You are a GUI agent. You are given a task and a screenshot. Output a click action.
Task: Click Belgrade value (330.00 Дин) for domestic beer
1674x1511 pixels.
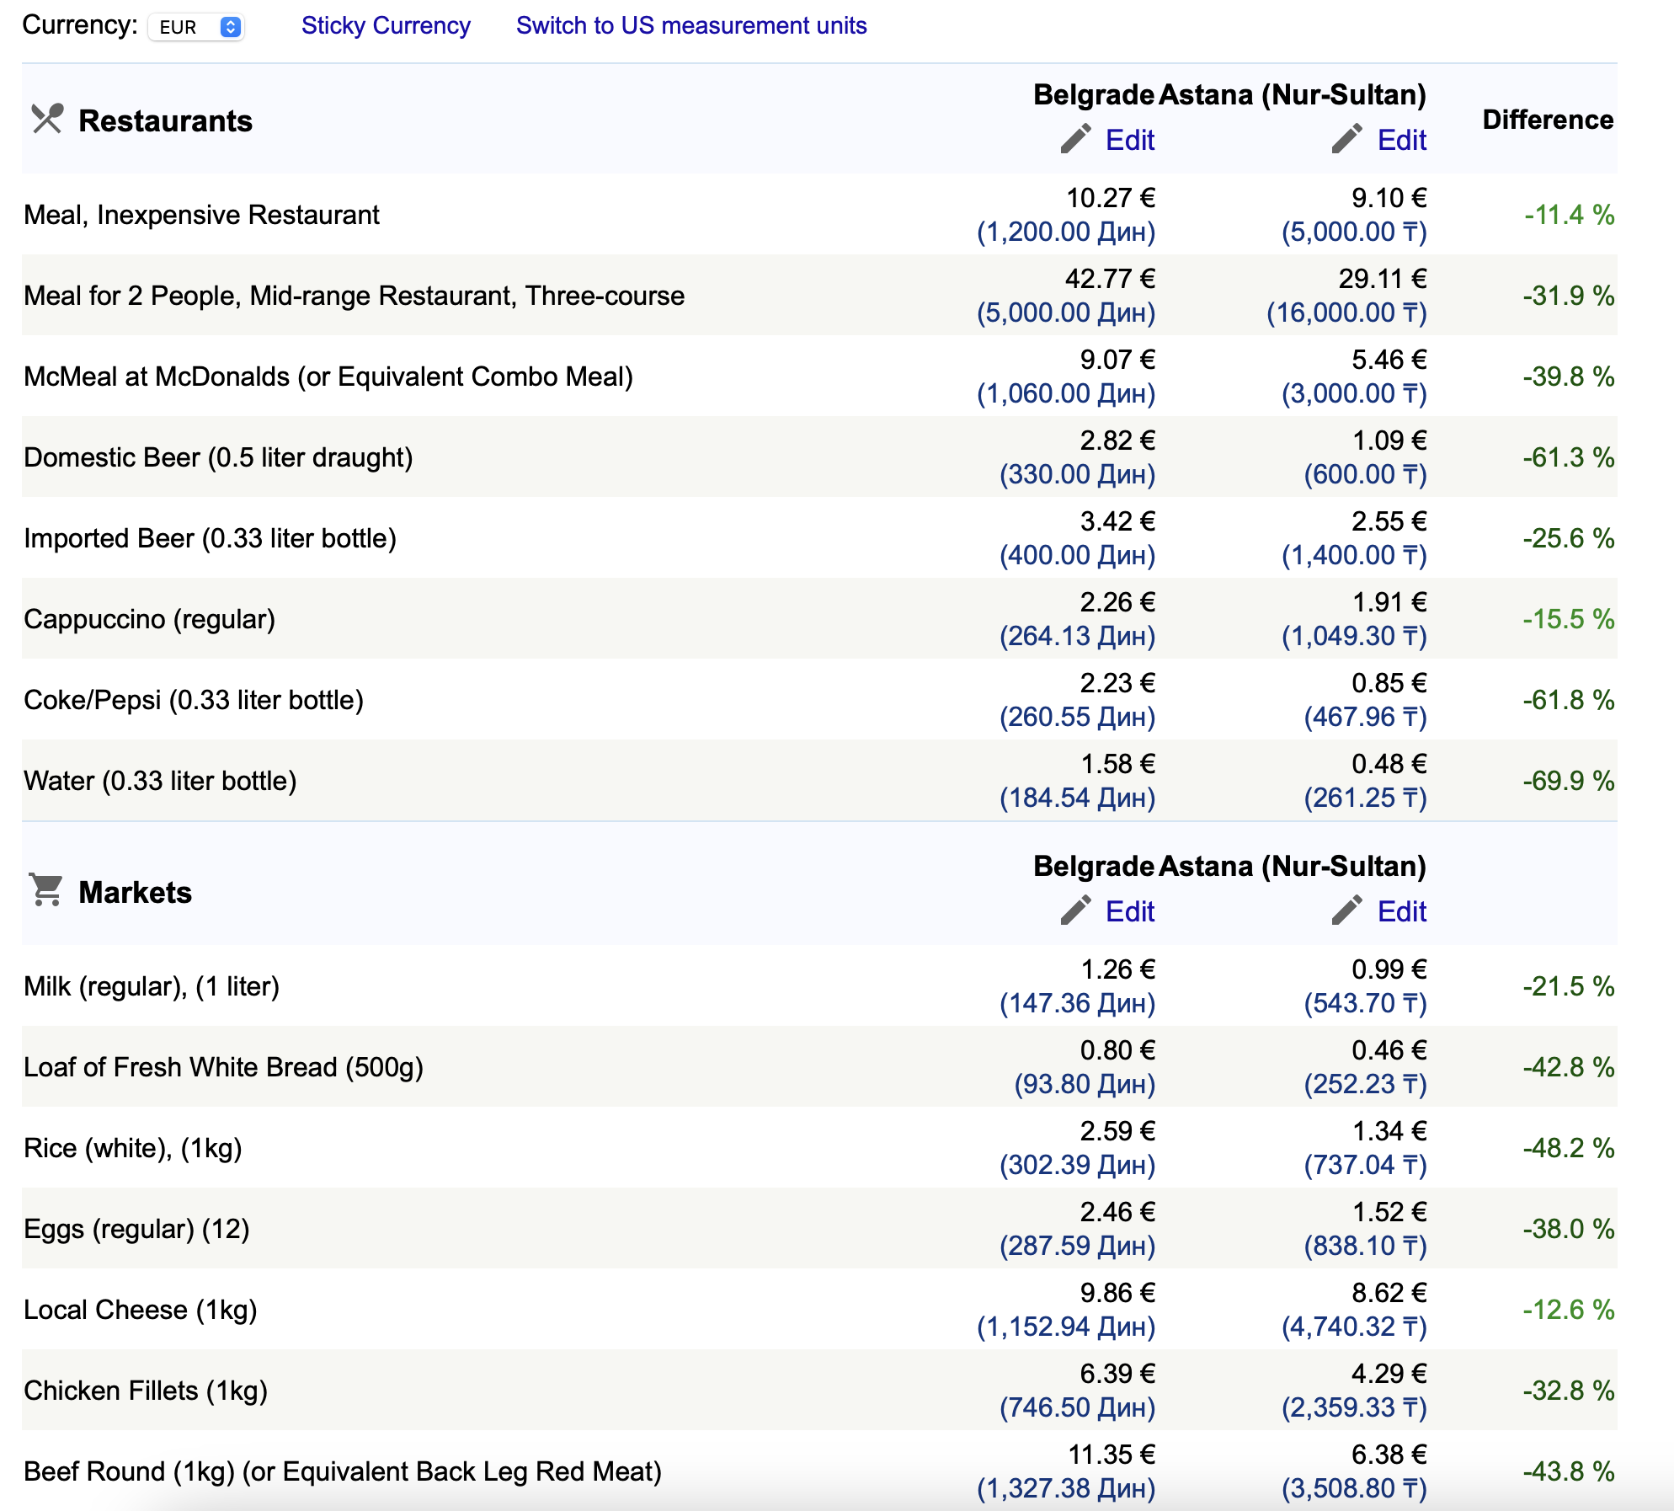click(x=1077, y=474)
